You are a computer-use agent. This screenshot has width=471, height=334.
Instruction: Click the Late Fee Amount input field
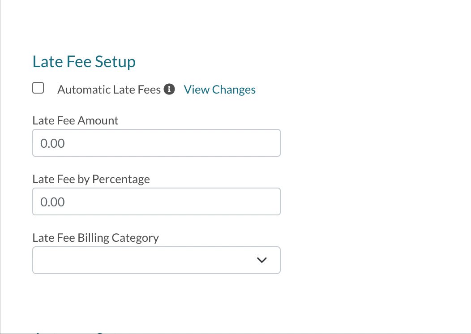[156, 143]
